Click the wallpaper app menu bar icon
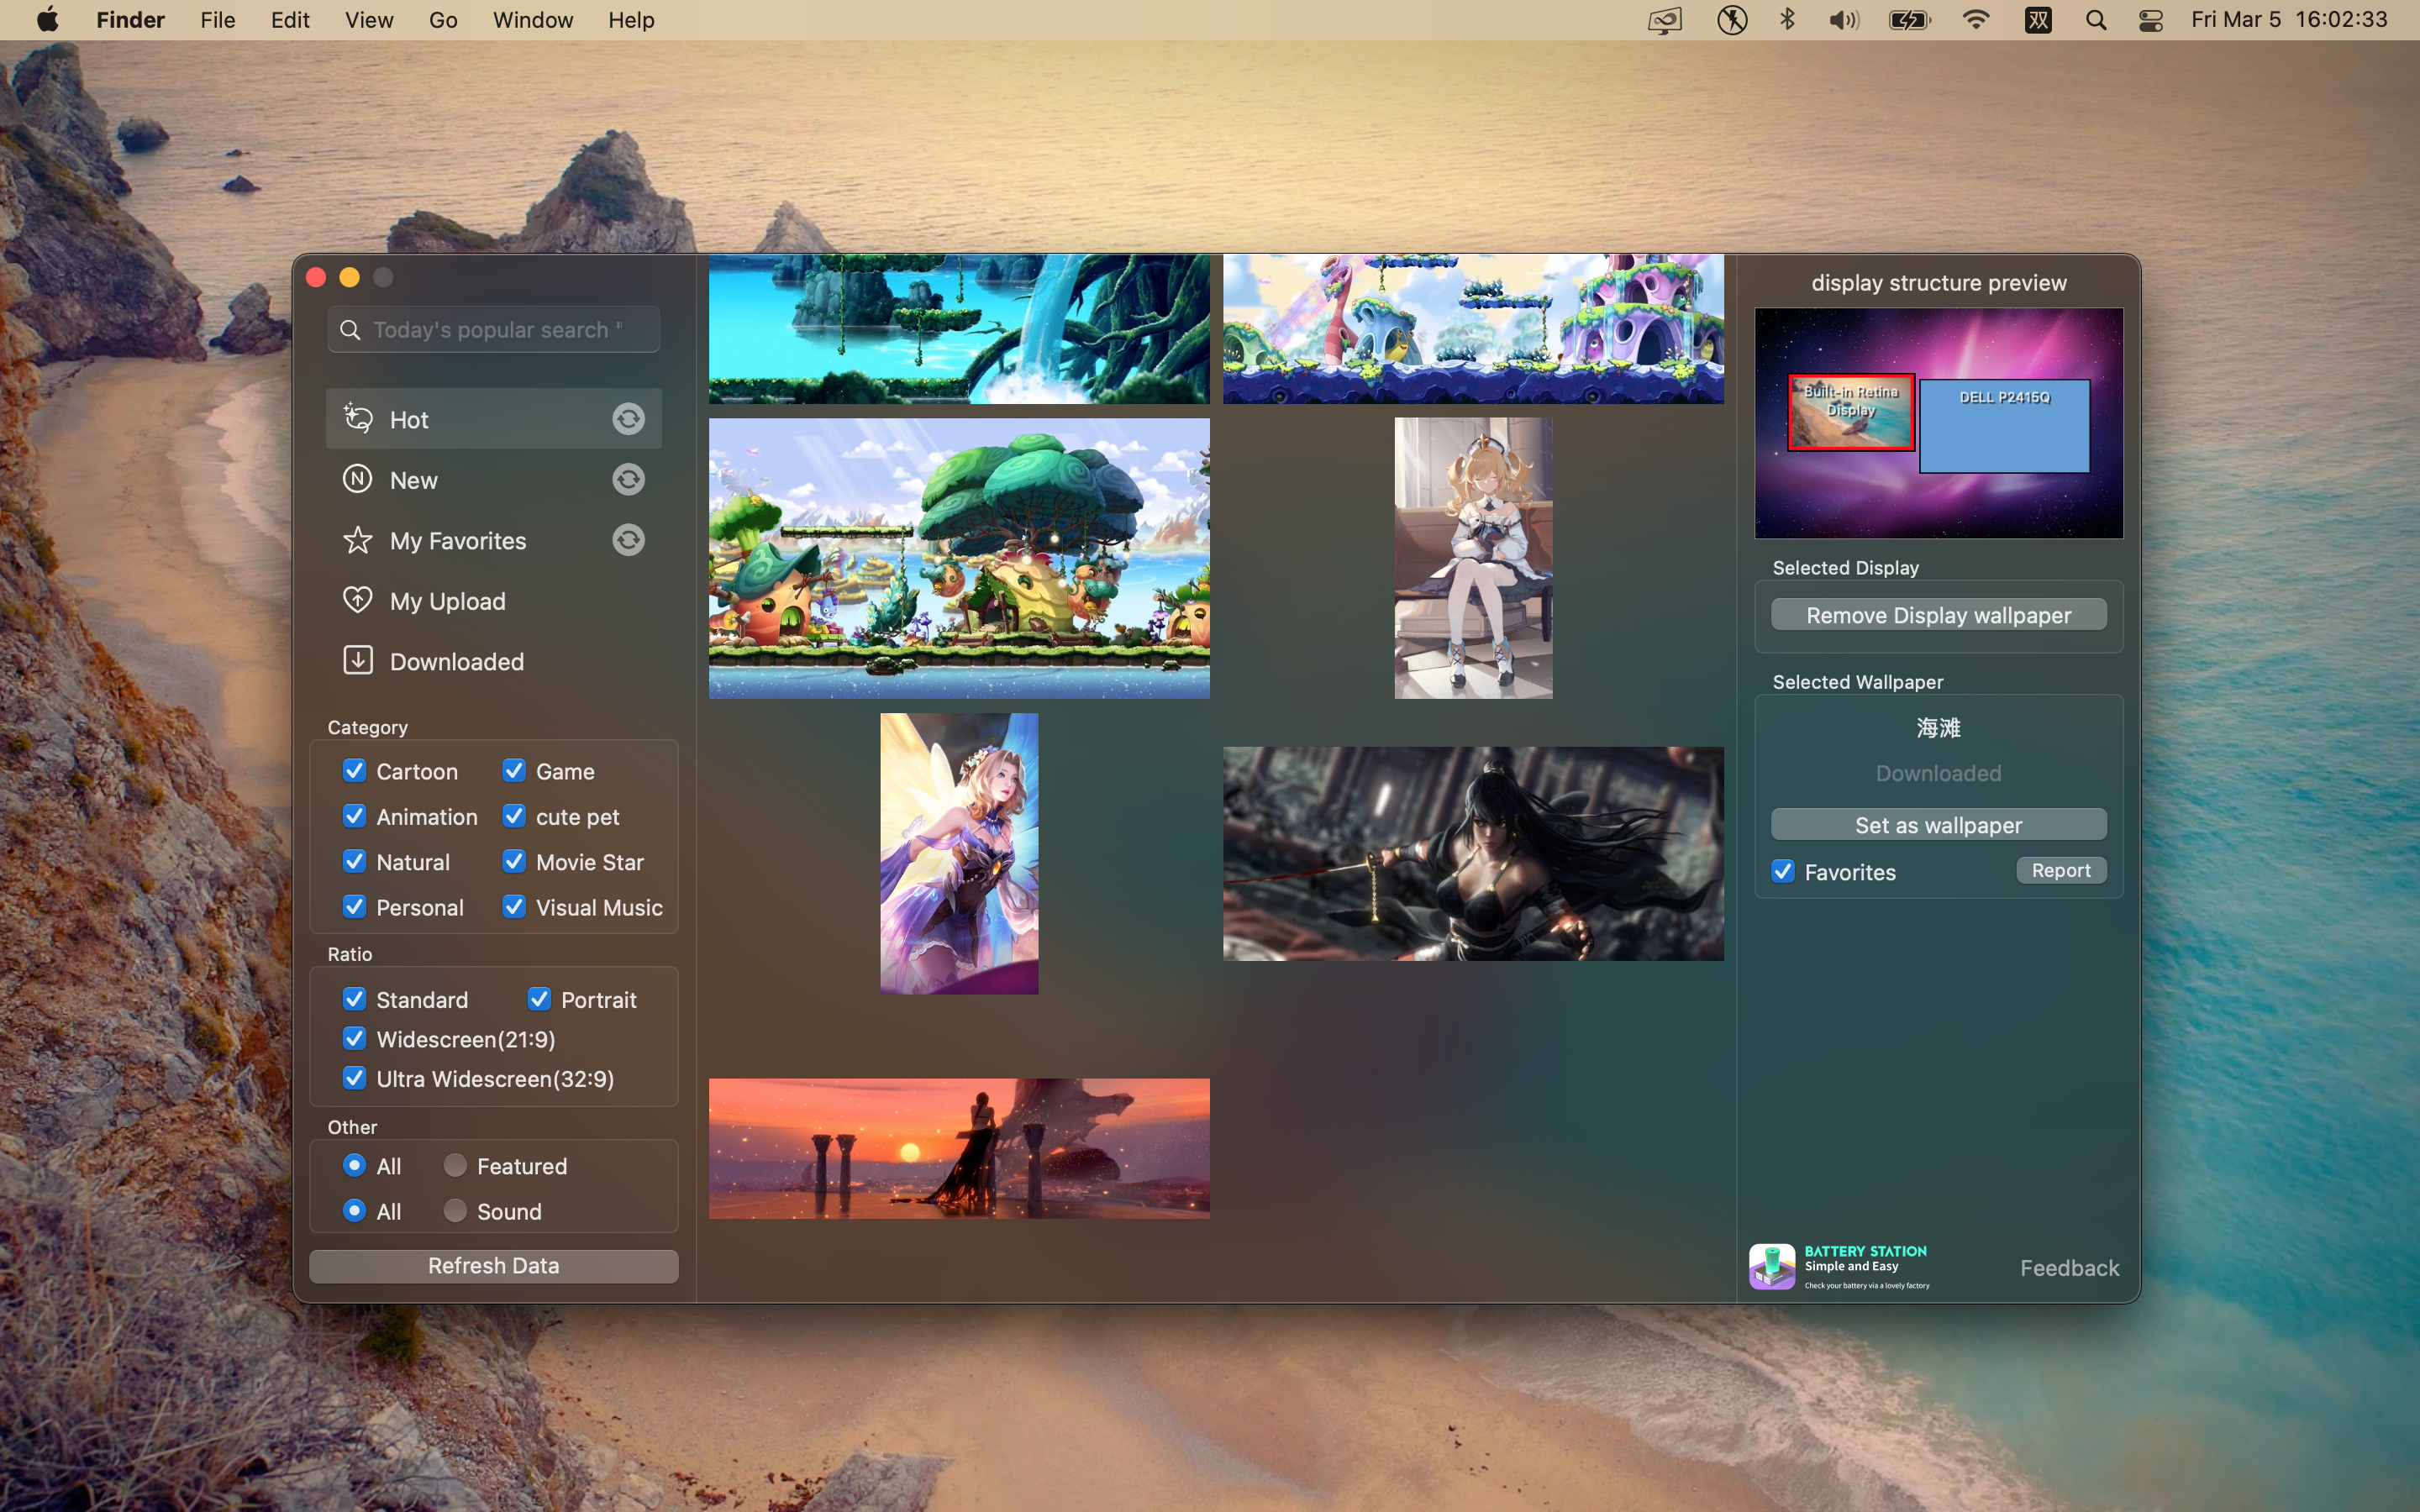 [1665, 20]
